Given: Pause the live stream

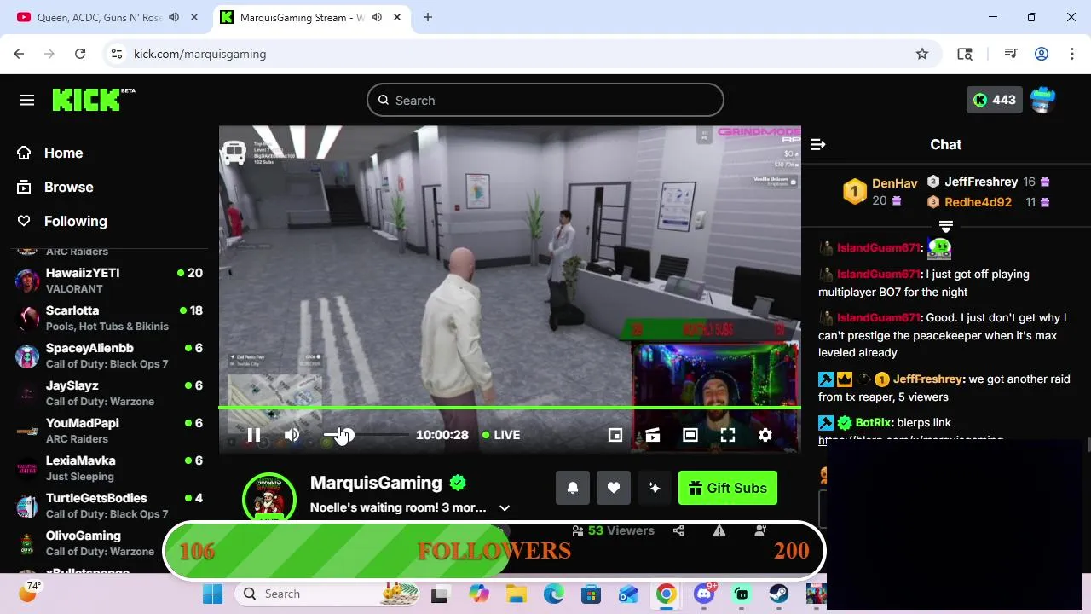Looking at the screenshot, I should coord(254,435).
